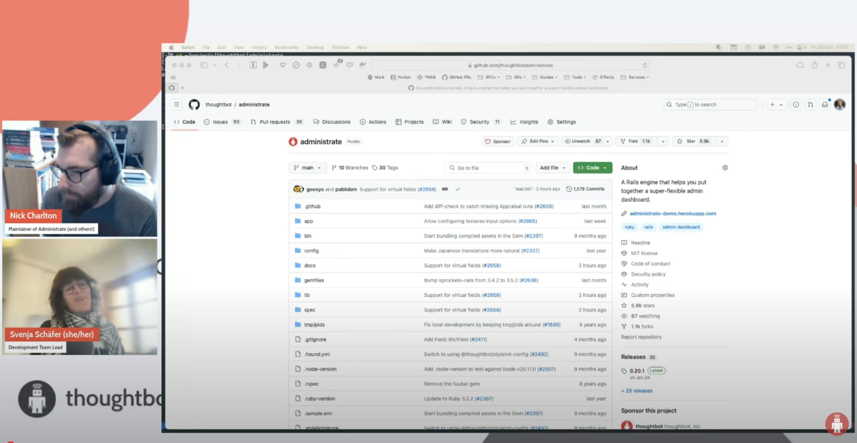The height and width of the screenshot is (443, 857).
Task: Click the Wi-Fi icon in macOS menu bar
Action: [776, 47]
